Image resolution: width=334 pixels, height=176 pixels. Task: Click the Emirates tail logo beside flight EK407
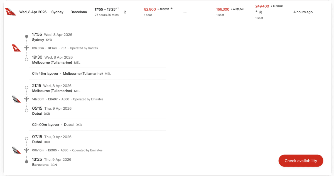pos(16,99)
